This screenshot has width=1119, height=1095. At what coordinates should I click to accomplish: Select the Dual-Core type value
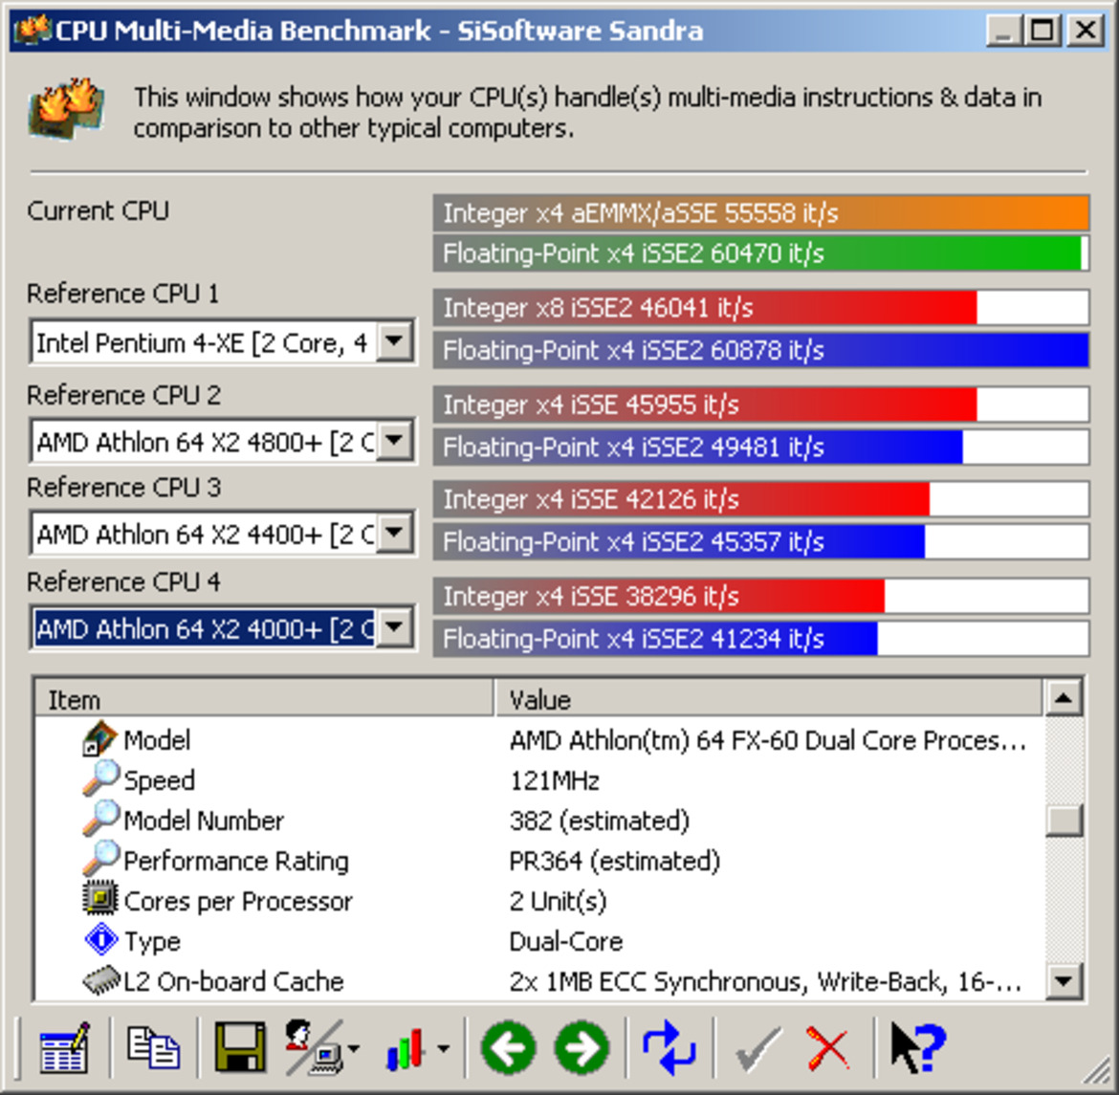[x=566, y=942]
